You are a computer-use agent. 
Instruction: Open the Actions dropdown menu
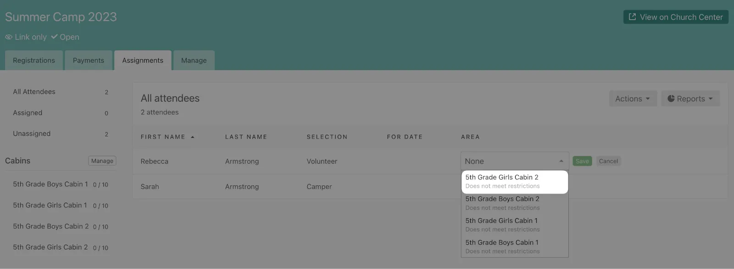[632, 98]
